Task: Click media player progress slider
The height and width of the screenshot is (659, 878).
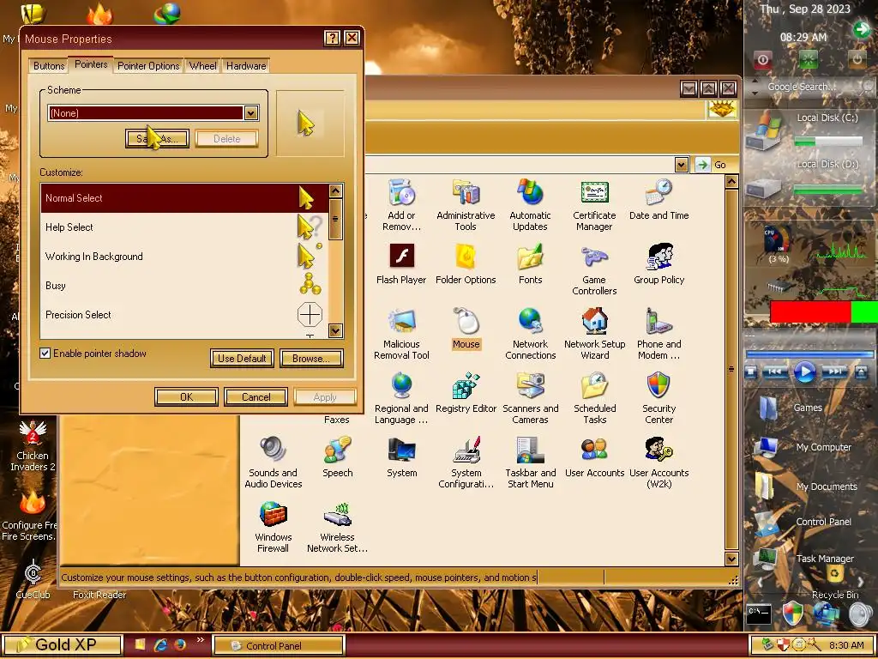Action: coord(809,354)
